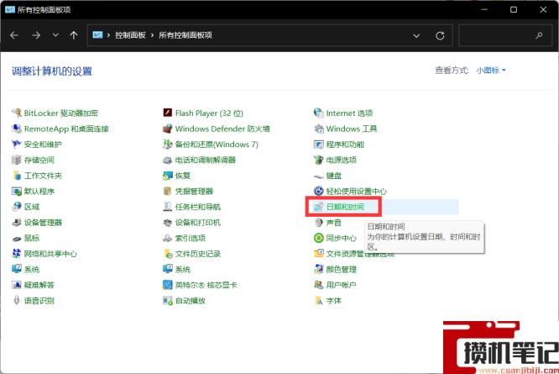The width and height of the screenshot is (559, 374).
Task: Open the 区域 globe icon
Action: point(17,207)
